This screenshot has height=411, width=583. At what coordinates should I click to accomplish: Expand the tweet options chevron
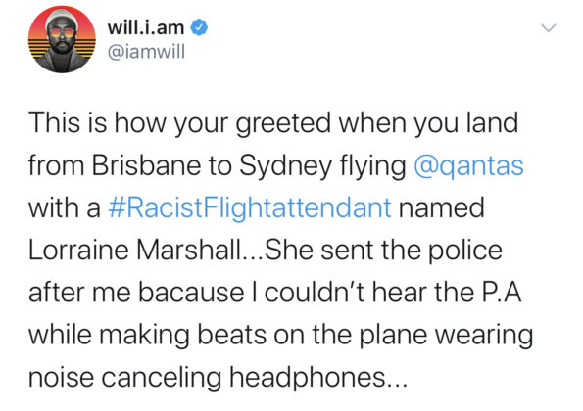548,27
